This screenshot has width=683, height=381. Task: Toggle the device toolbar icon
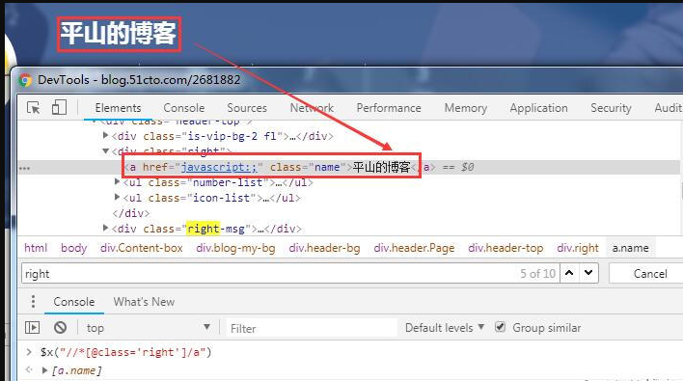click(x=59, y=108)
